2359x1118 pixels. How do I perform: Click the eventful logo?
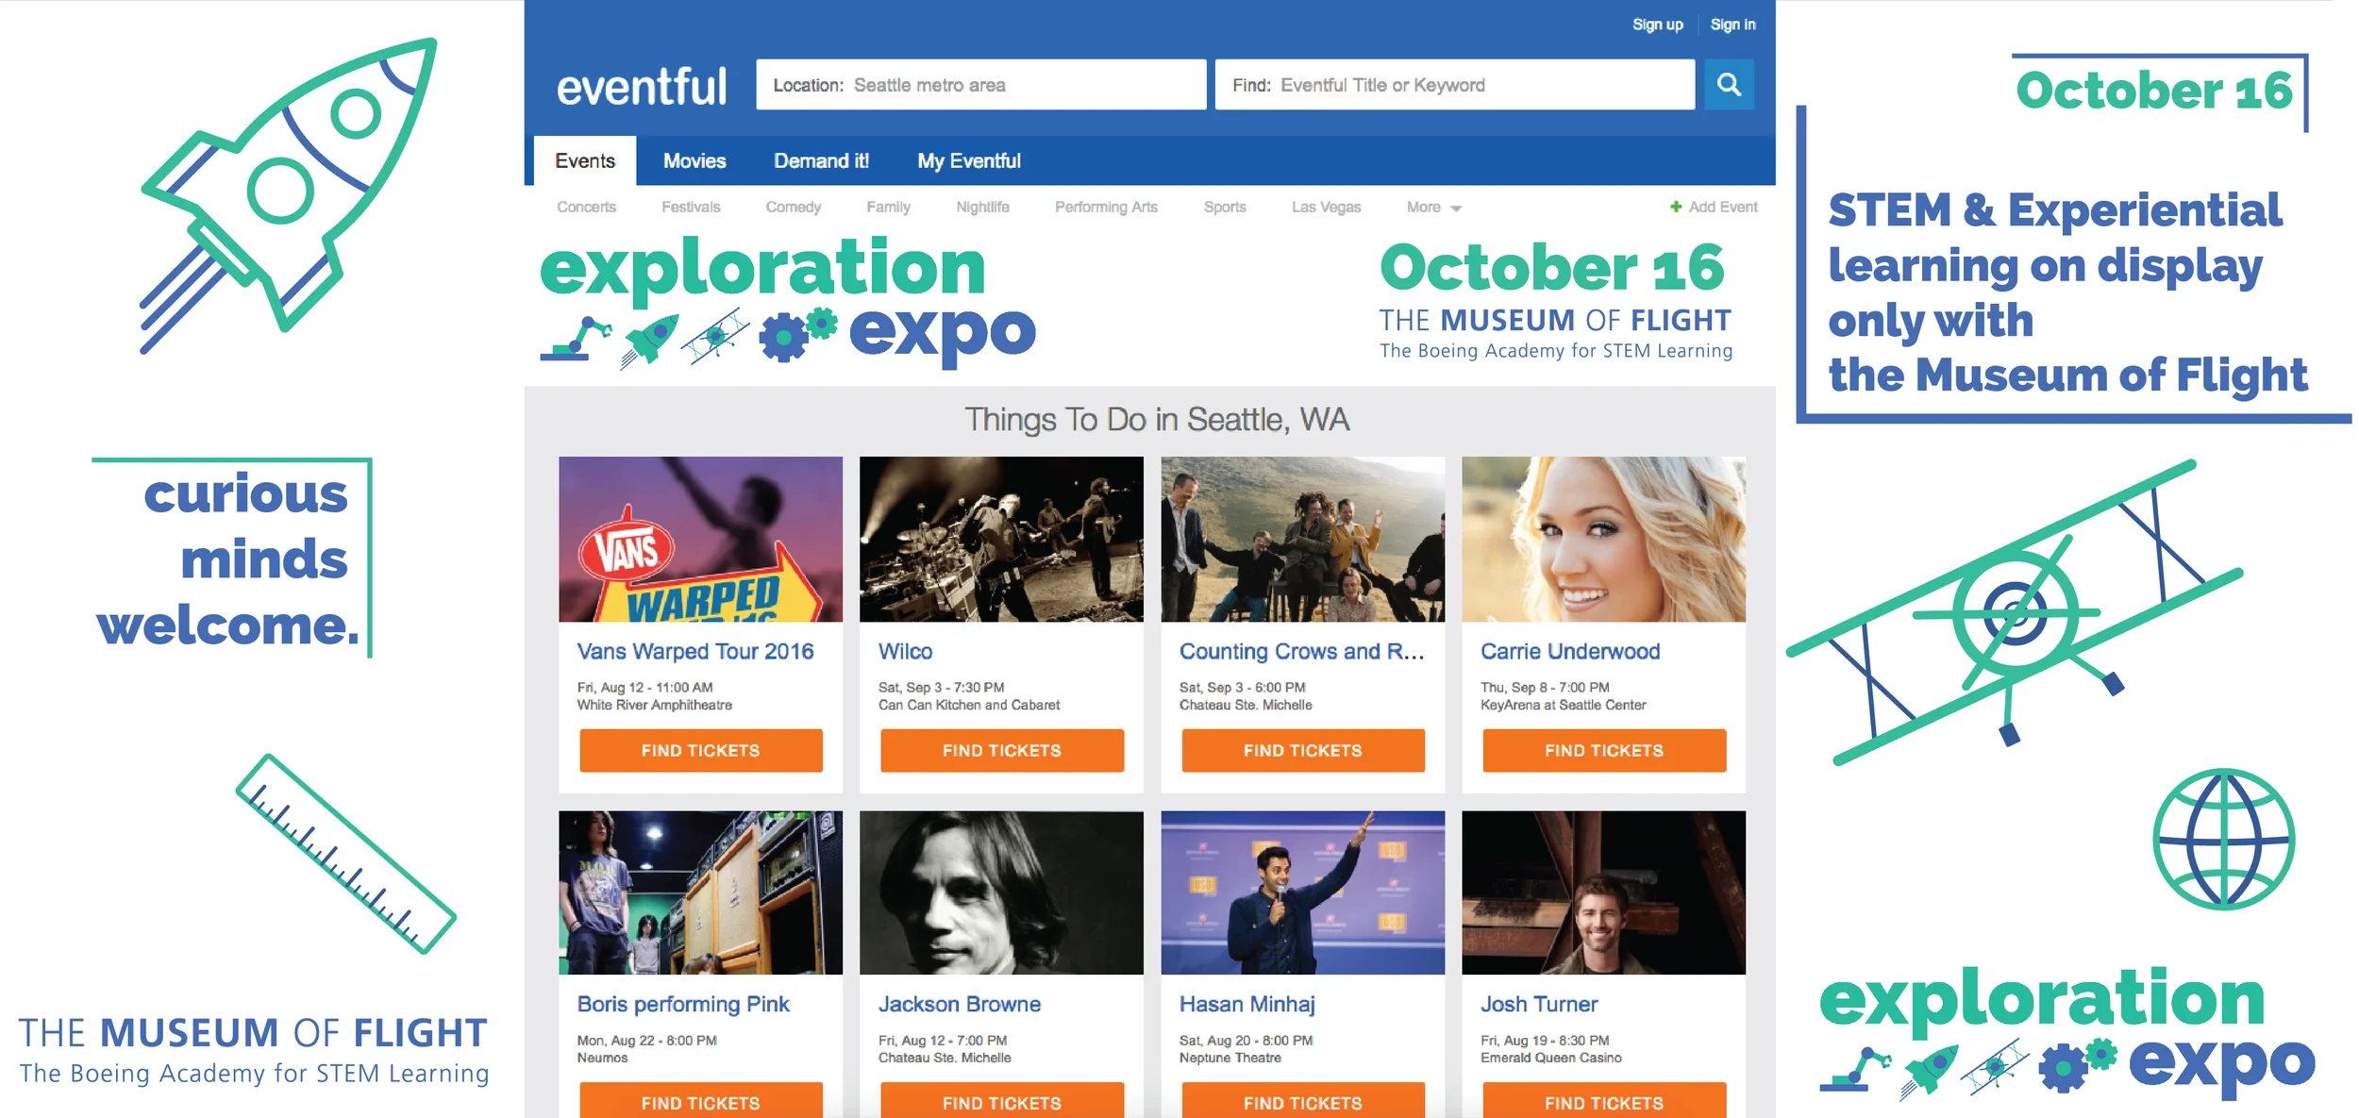point(642,87)
